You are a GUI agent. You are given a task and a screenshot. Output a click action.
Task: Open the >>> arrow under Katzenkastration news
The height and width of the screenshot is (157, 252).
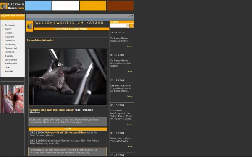[130, 46]
